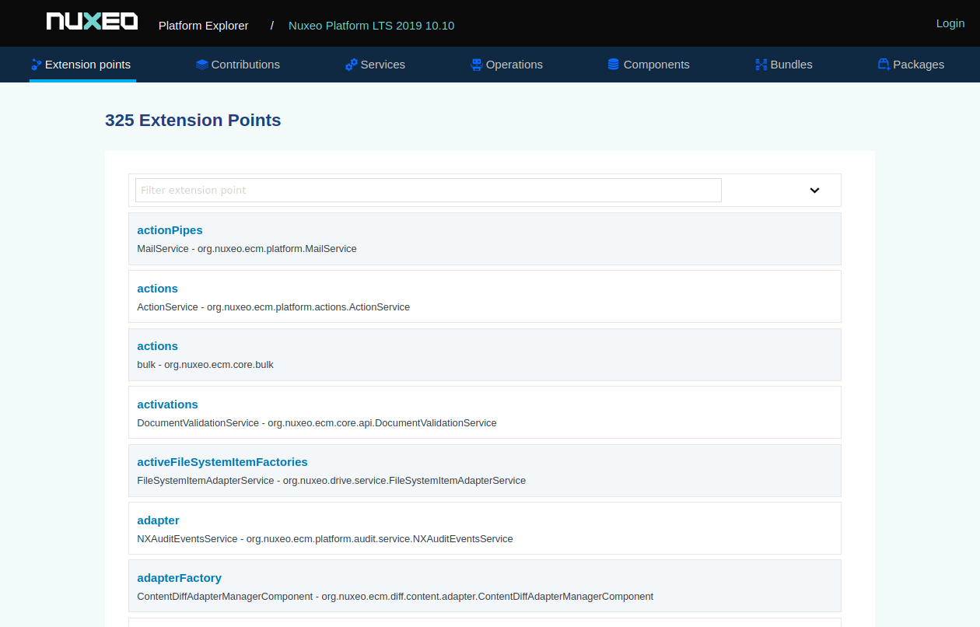The width and height of the screenshot is (980, 627).
Task: Expand the filter options chevron
Action: click(x=814, y=191)
